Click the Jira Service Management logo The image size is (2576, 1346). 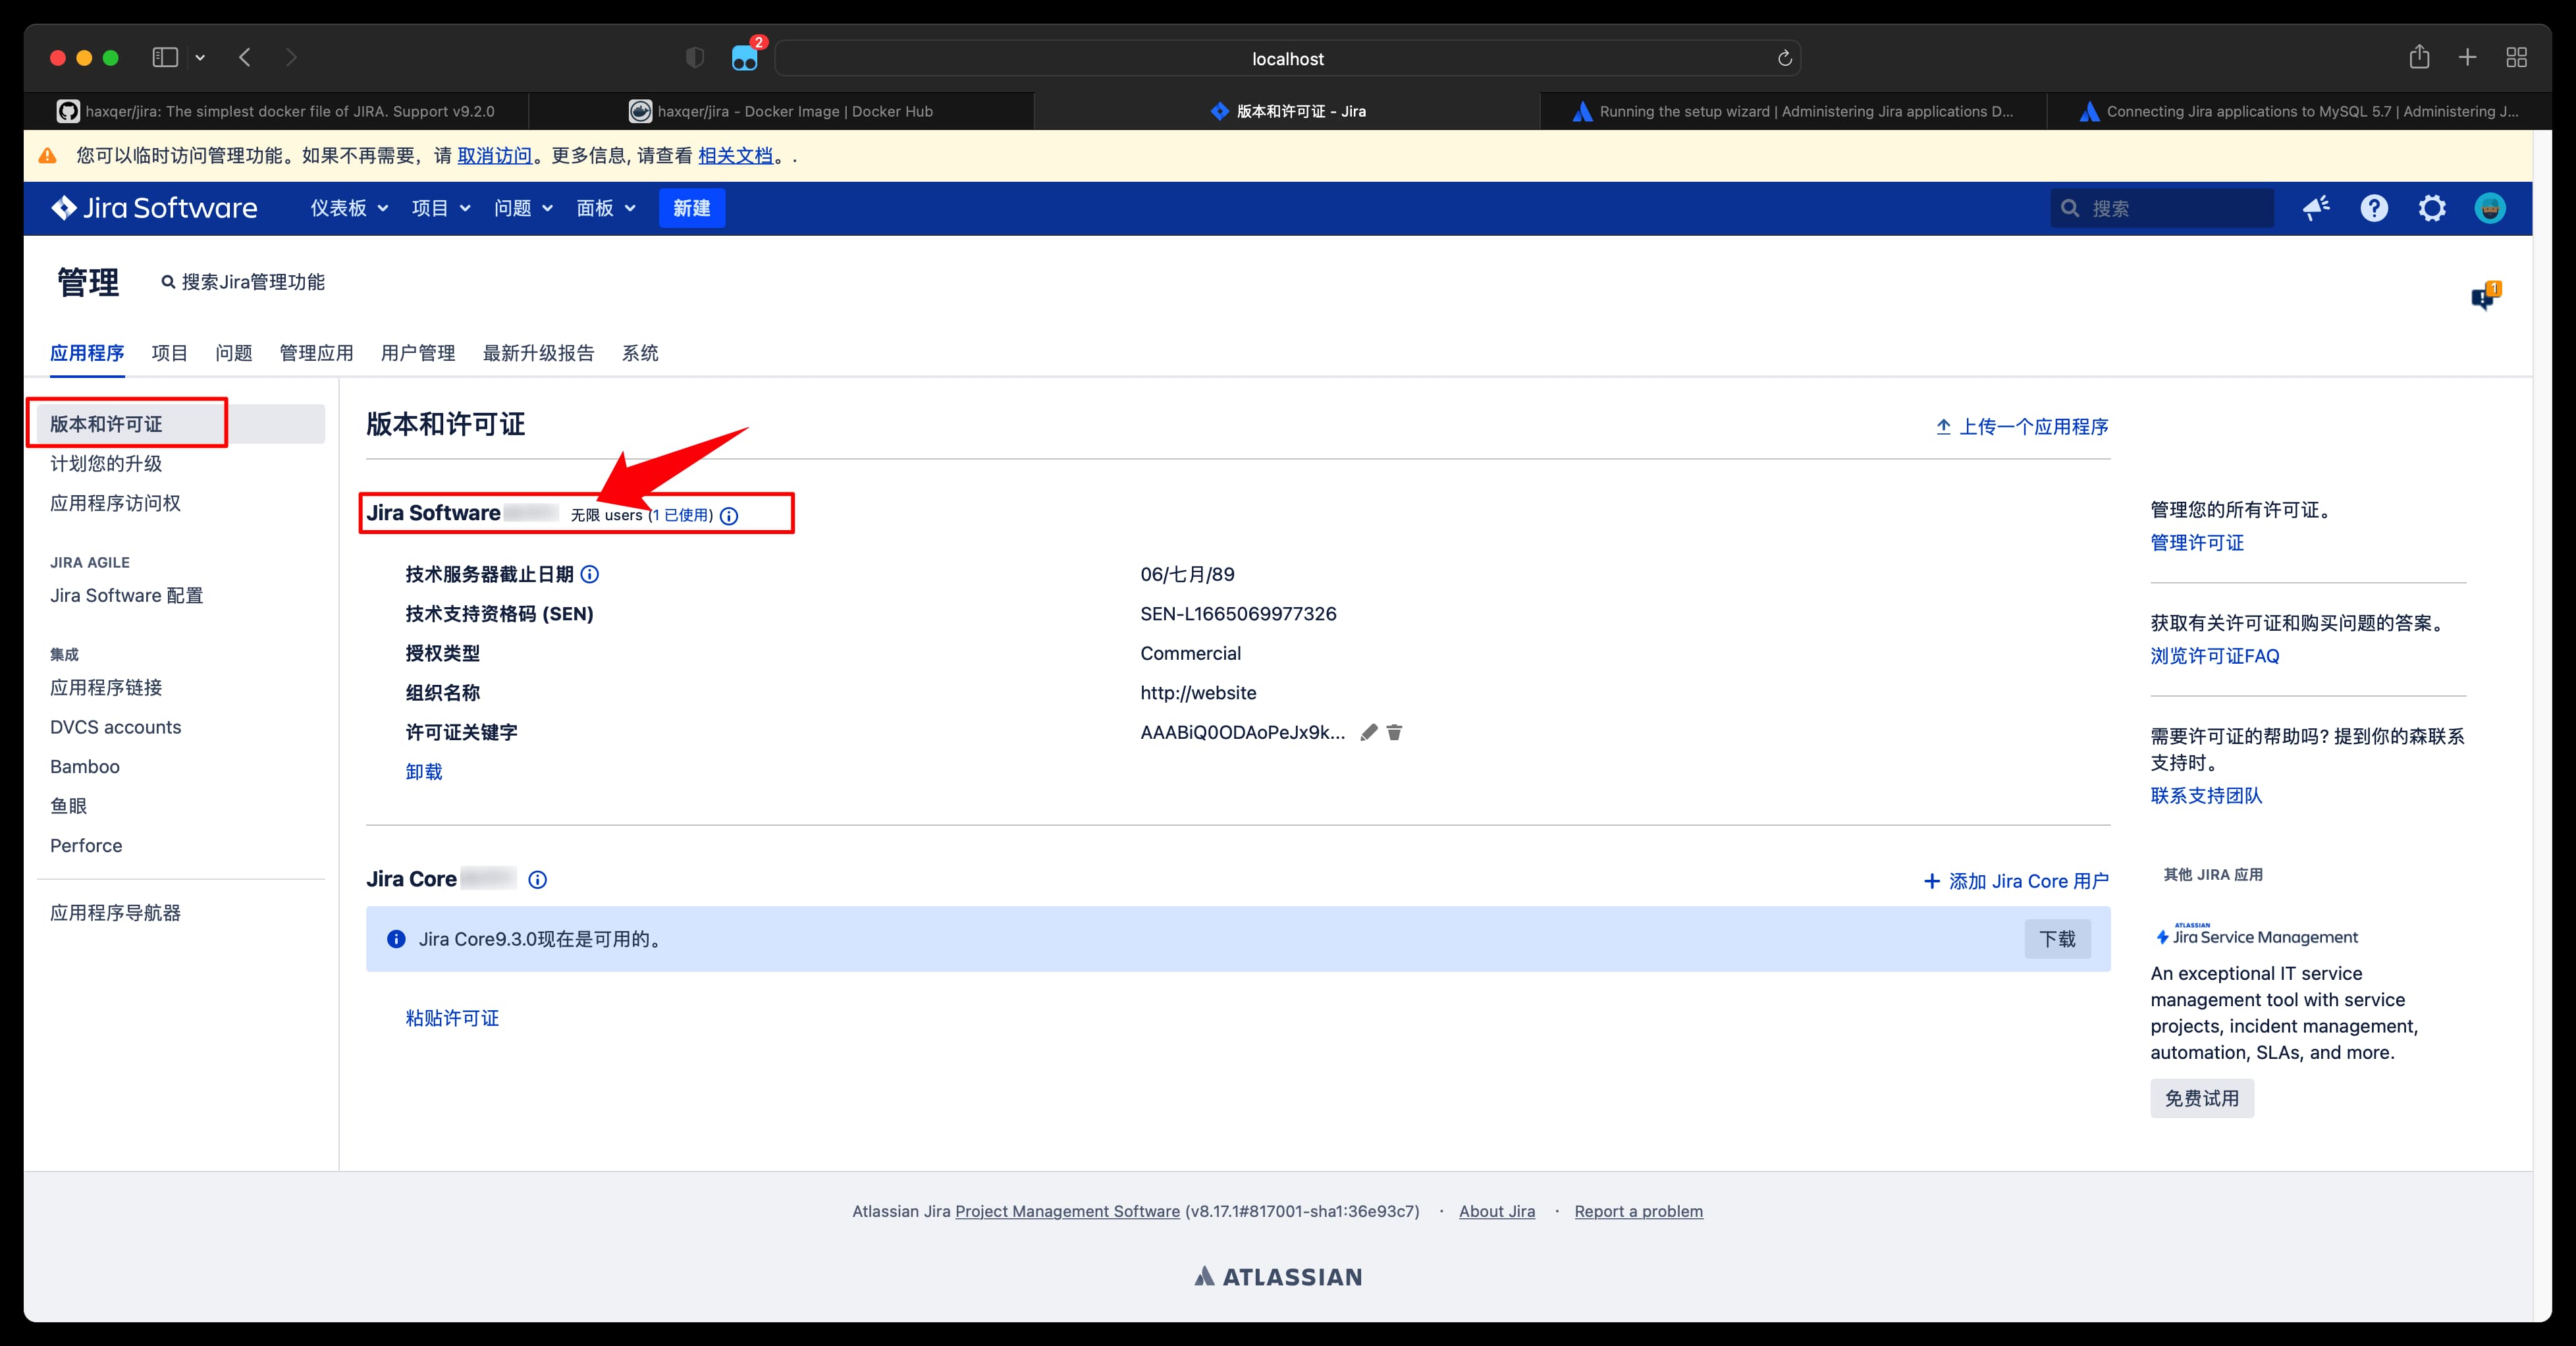[2256, 935]
